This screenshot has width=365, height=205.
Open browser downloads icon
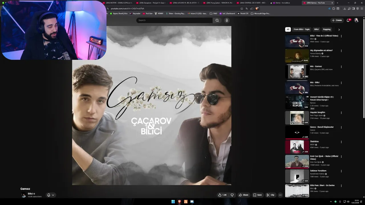[344, 9]
